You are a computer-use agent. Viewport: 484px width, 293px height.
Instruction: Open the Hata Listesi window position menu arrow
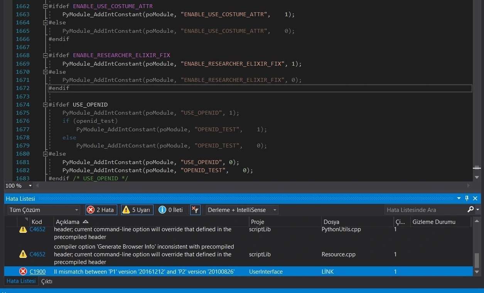pos(459,198)
